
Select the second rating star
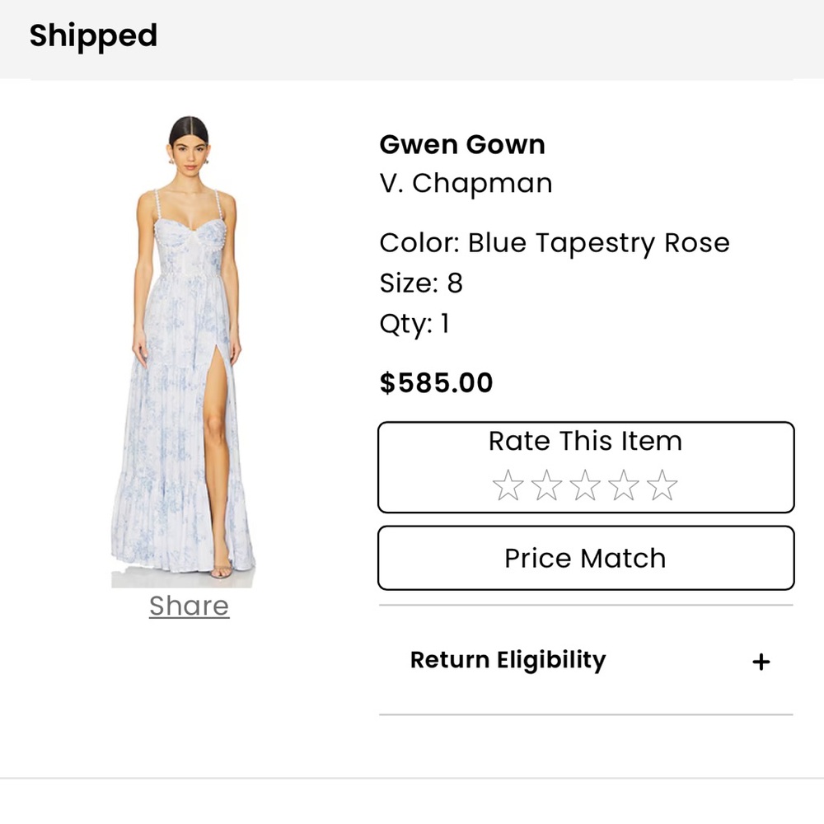tap(545, 485)
